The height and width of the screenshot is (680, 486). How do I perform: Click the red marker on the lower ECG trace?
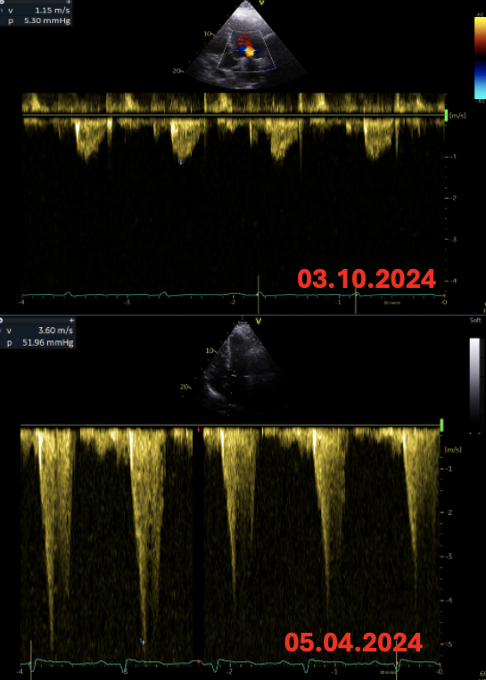point(199,662)
